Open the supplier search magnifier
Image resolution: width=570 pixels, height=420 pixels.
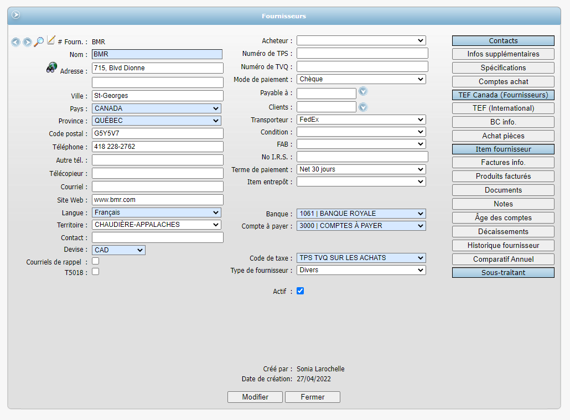click(x=39, y=42)
